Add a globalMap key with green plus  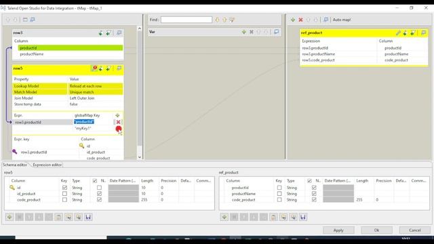click(x=117, y=115)
